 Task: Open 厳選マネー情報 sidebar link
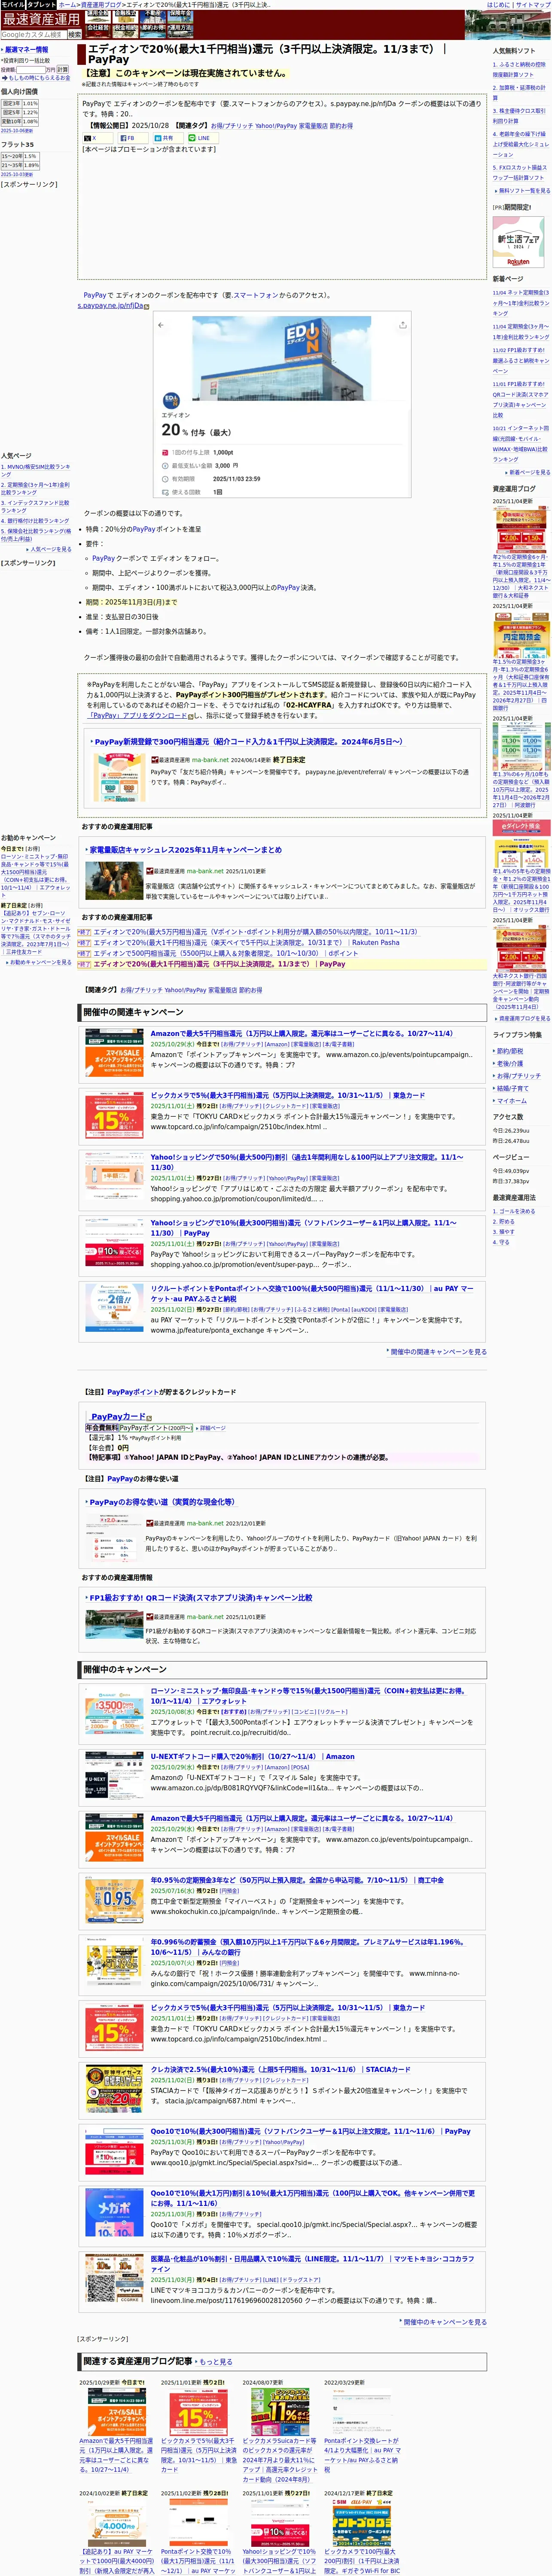point(26,49)
